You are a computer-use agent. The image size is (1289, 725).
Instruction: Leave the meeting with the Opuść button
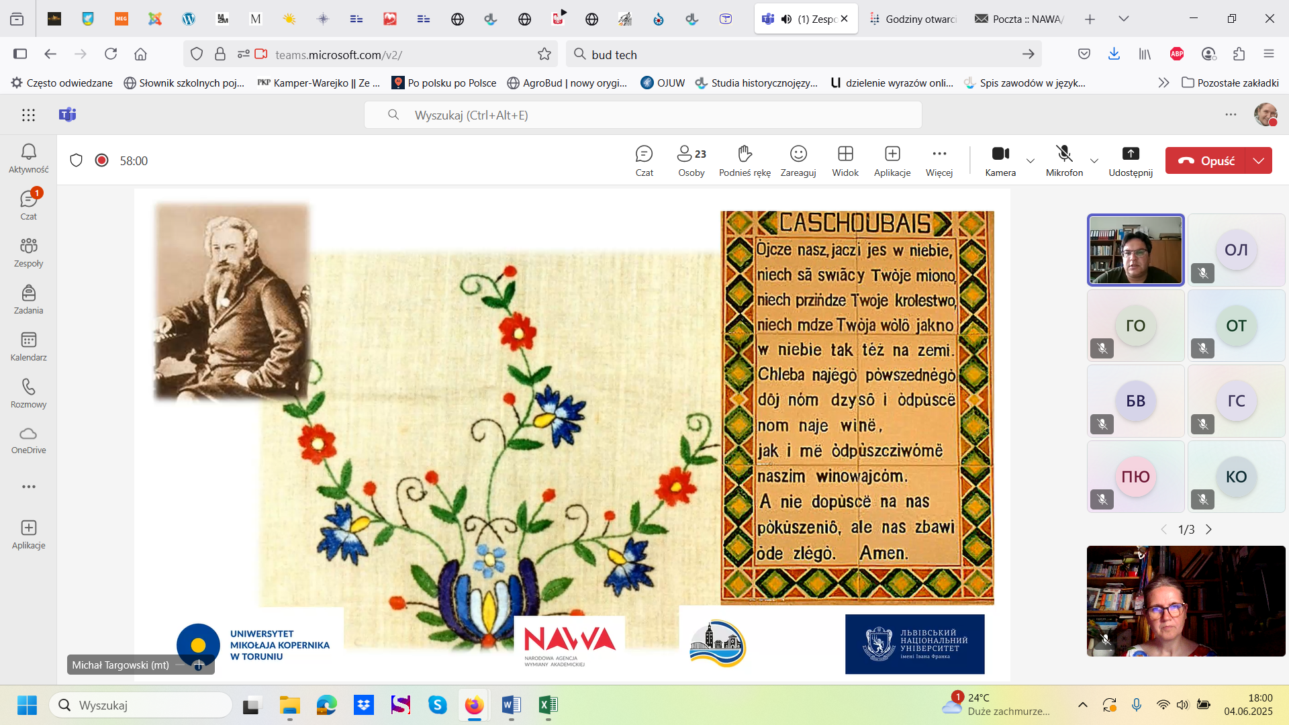coord(1206,160)
